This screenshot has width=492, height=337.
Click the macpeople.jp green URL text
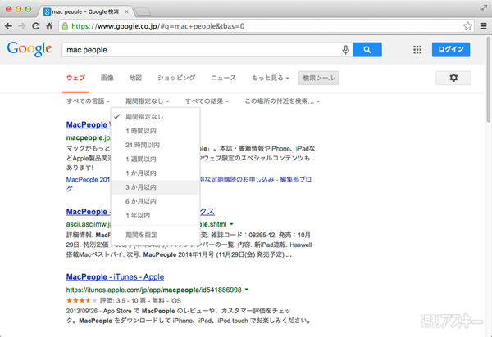(89, 137)
